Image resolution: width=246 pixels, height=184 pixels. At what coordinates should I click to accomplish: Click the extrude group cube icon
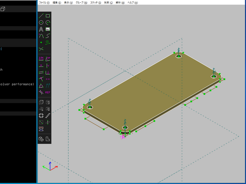tap(41, 102)
